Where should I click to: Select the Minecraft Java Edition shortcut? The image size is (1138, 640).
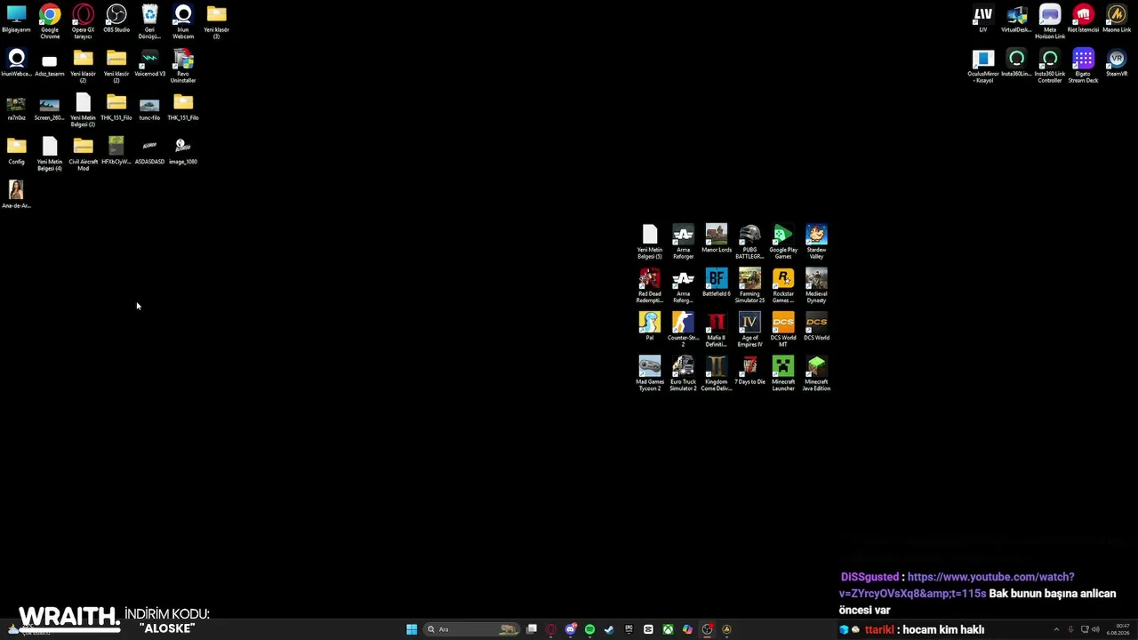pyautogui.click(x=816, y=373)
